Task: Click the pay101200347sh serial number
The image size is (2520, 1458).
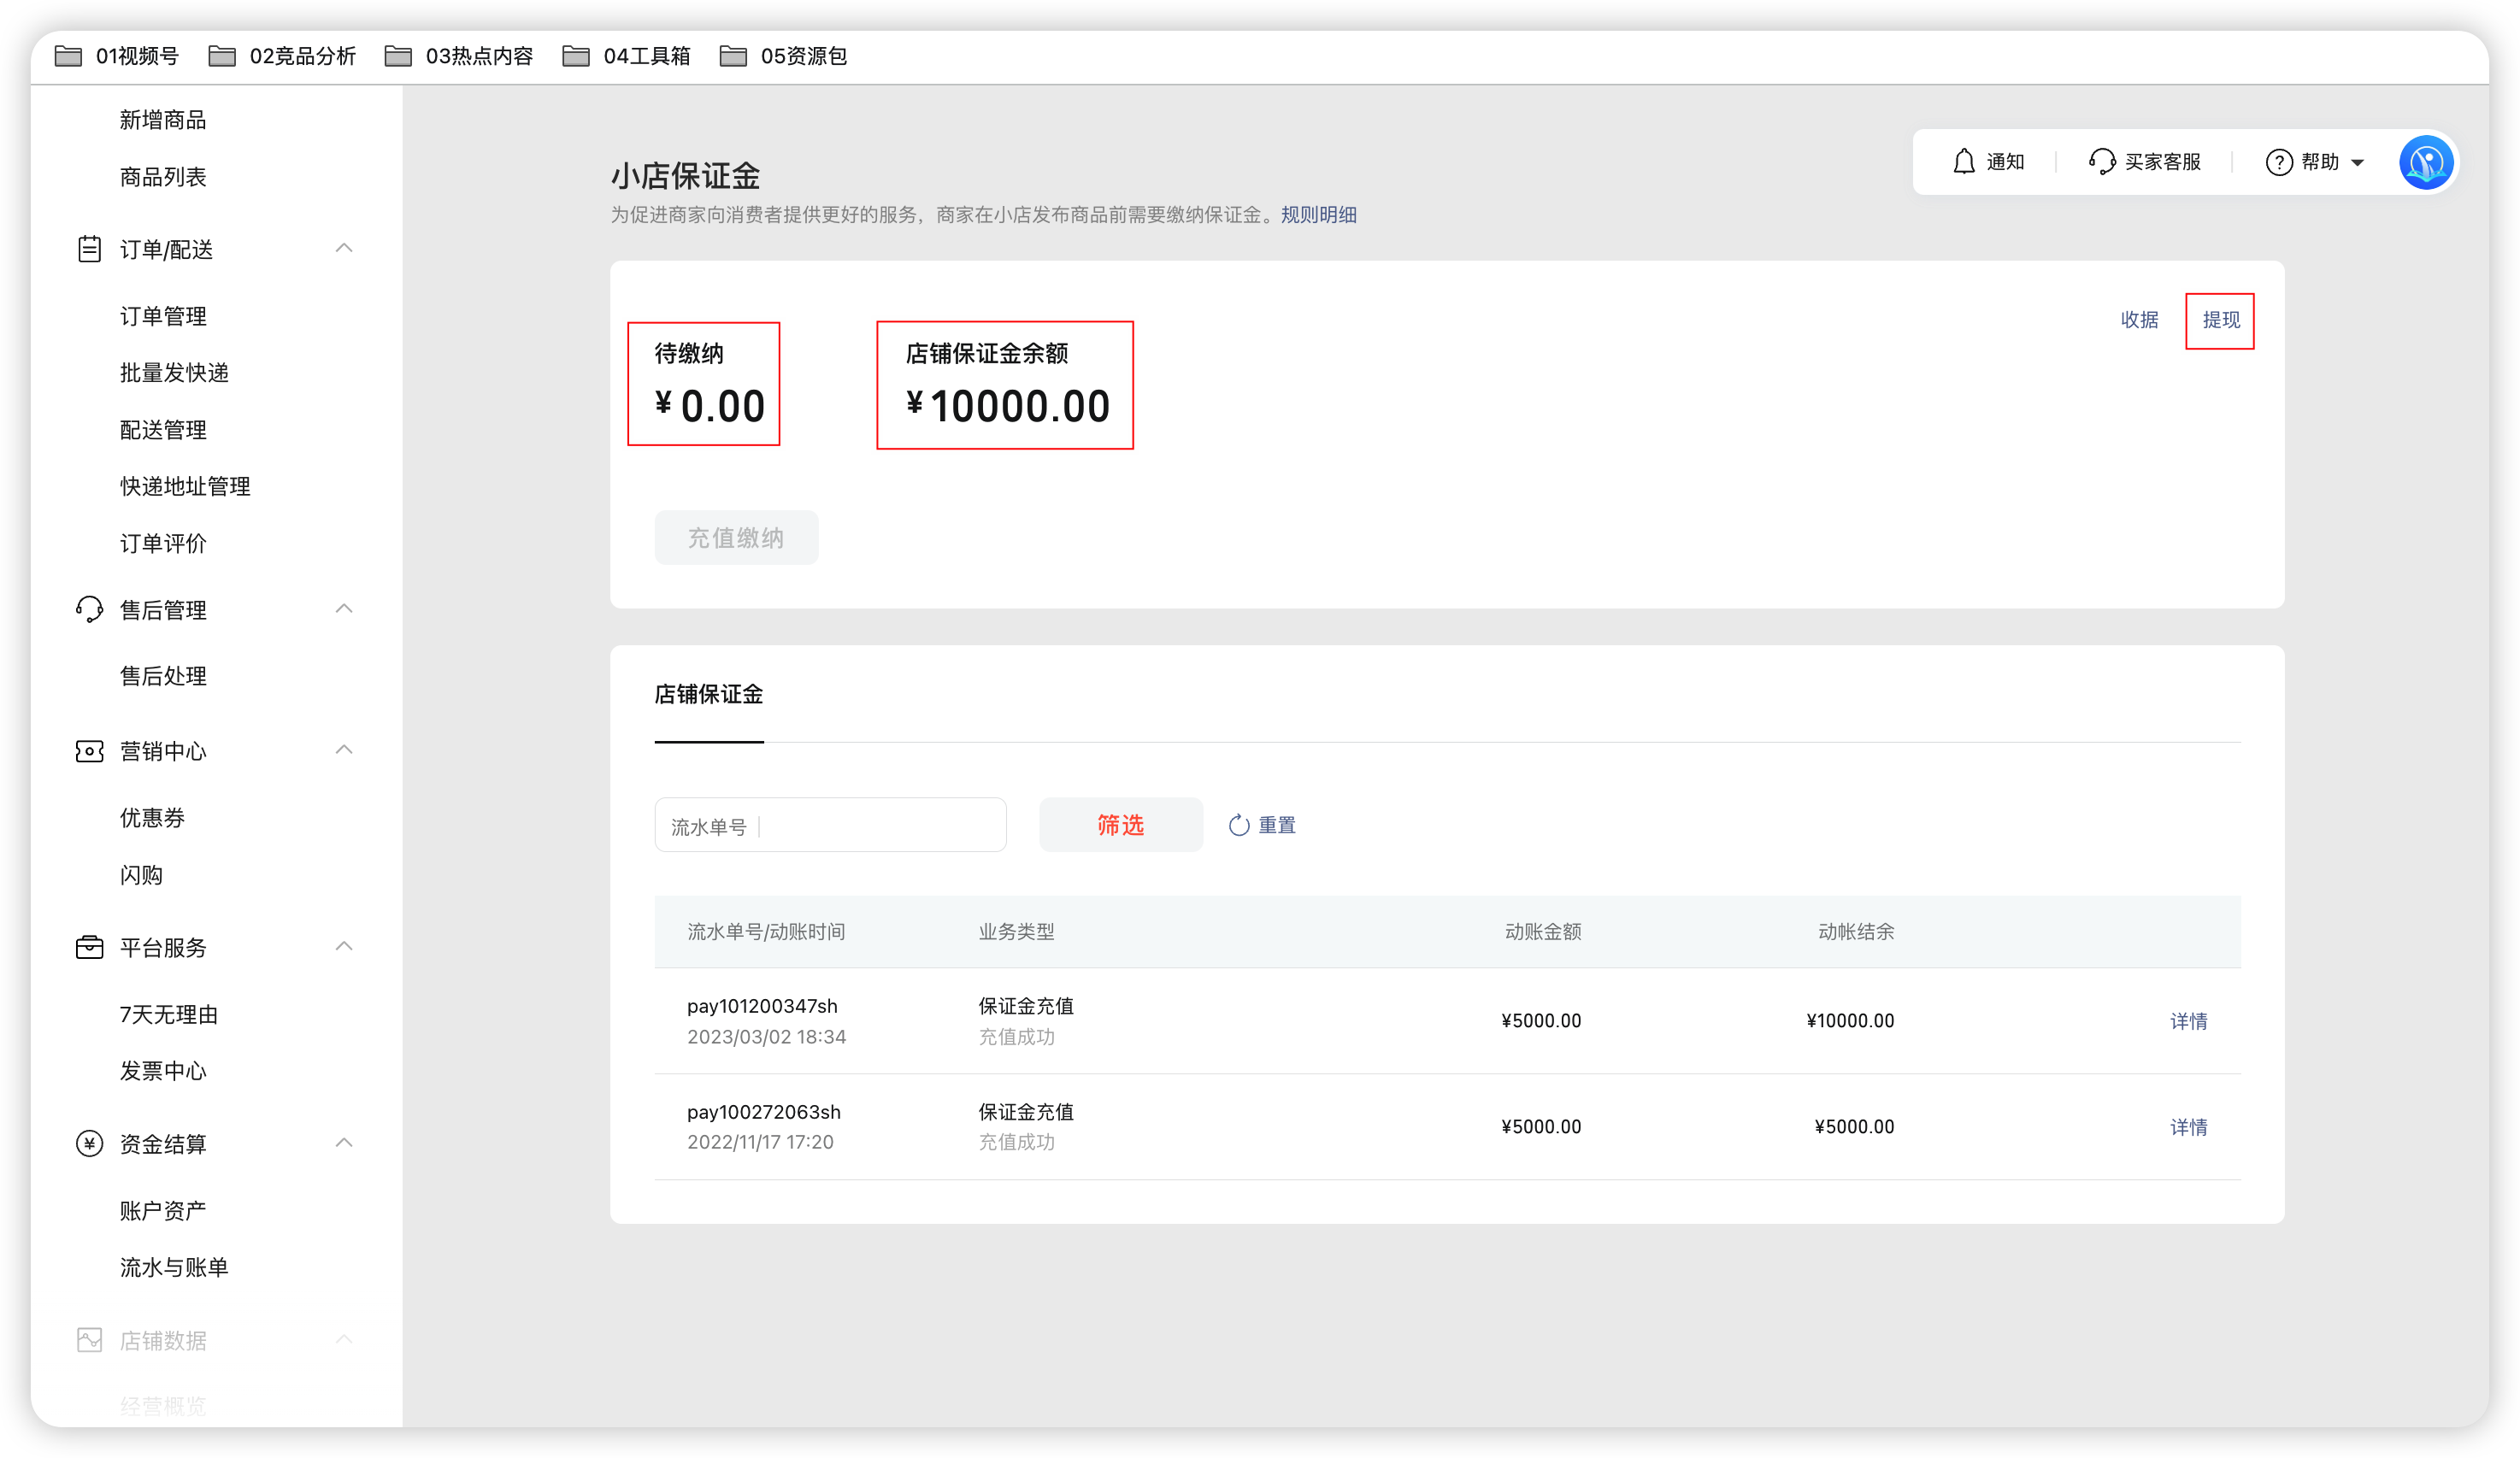Action: pos(762,1006)
